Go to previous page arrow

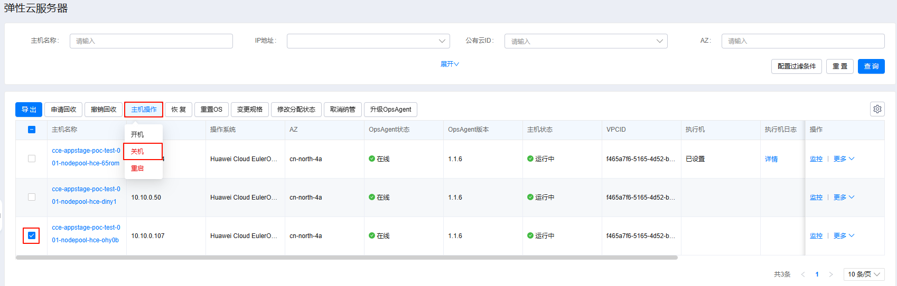tap(803, 274)
